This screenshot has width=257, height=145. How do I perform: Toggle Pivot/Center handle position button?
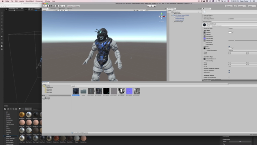pyautogui.click(x=71, y=6)
